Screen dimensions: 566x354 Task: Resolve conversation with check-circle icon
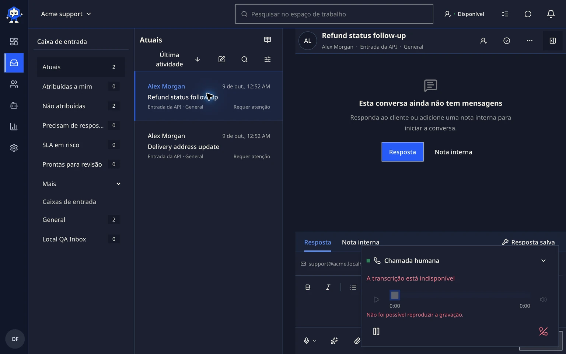tap(507, 41)
